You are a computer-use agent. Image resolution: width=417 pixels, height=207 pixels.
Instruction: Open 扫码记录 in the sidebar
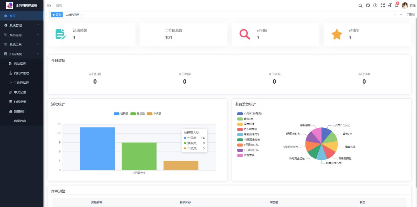22,102
